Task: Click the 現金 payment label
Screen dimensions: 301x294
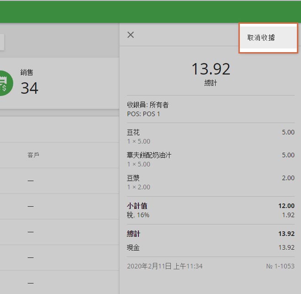Action: 133,247
